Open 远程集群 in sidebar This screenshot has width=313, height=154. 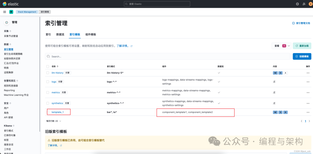pyautogui.click(x=9, y=72)
